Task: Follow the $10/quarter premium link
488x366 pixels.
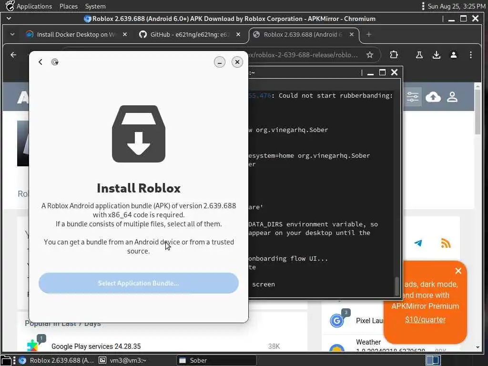Action: (x=425, y=320)
